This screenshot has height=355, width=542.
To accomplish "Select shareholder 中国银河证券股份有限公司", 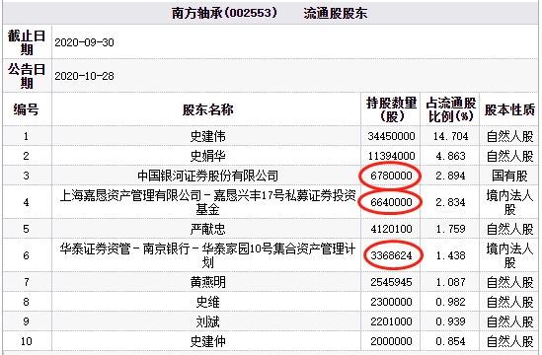I will (207, 176).
